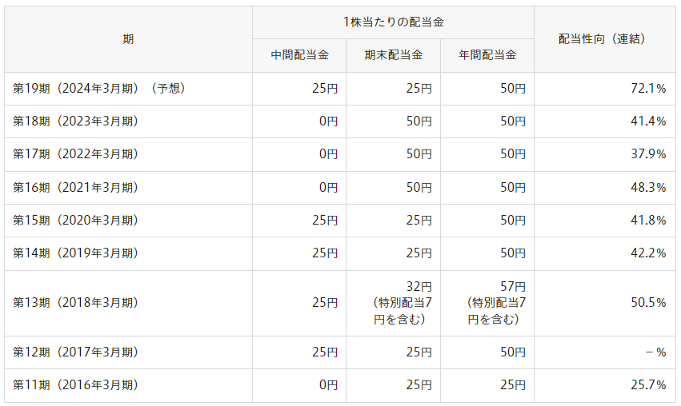Select the 第11期（2016年3月期） row label
The height and width of the screenshot is (406, 681).
coord(76,385)
